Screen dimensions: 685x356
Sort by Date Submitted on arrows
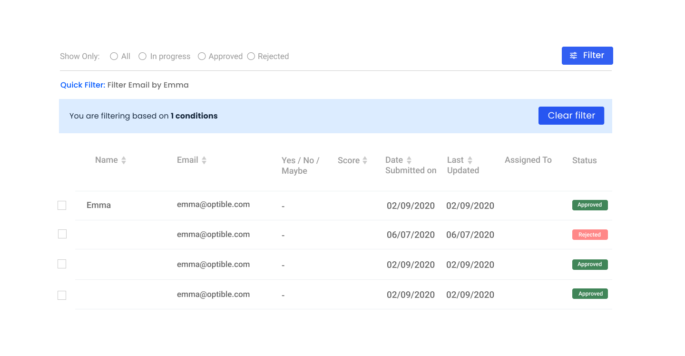click(x=409, y=160)
